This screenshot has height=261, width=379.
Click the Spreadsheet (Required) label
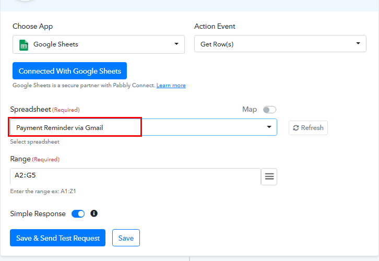coord(45,110)
